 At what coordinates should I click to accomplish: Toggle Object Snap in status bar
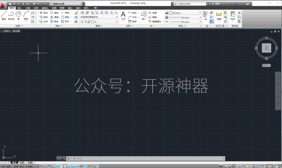point(61,166)
